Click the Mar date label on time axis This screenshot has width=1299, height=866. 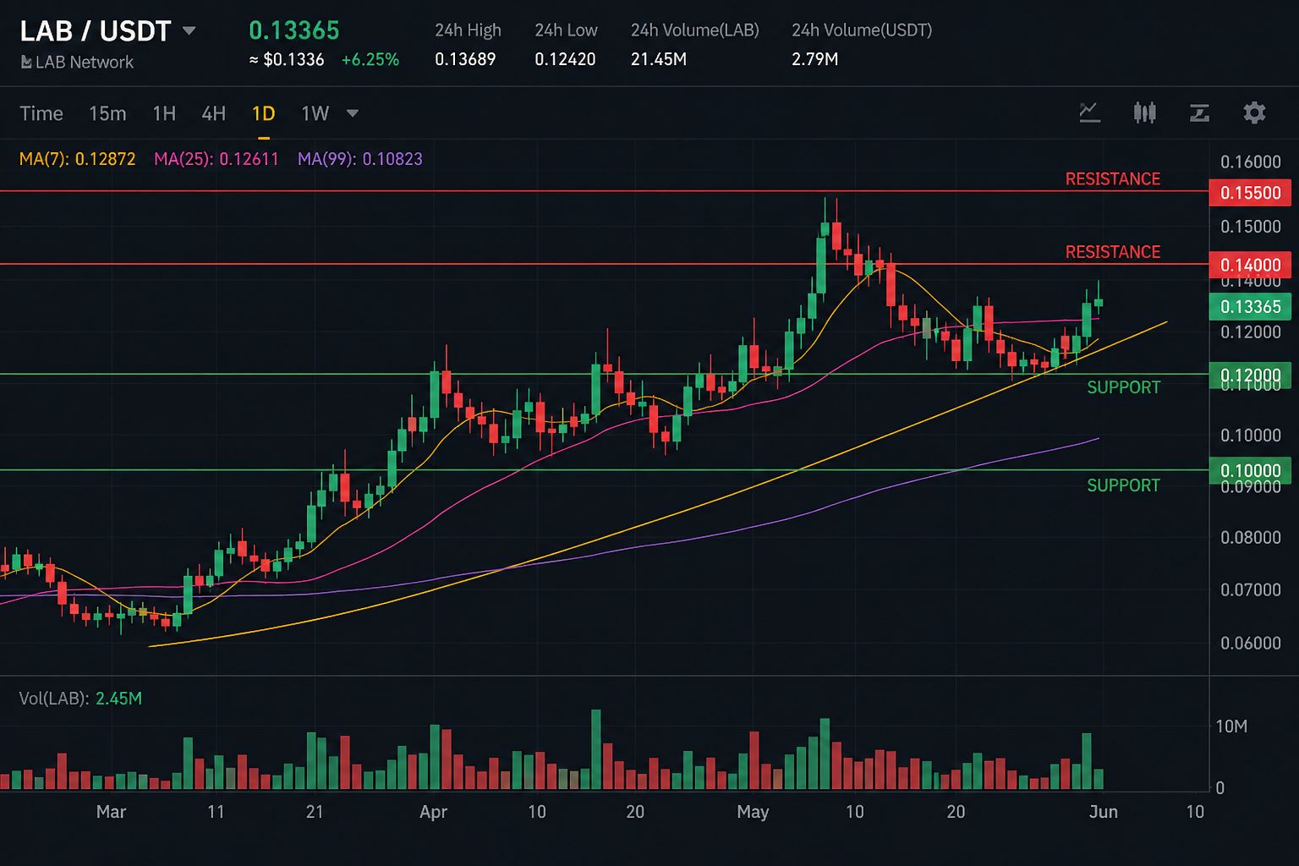111,812
